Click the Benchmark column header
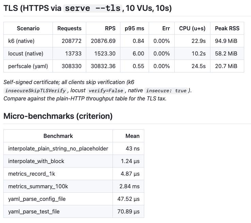Viewport: 251px width, 223px height. [x=58, y=136]
